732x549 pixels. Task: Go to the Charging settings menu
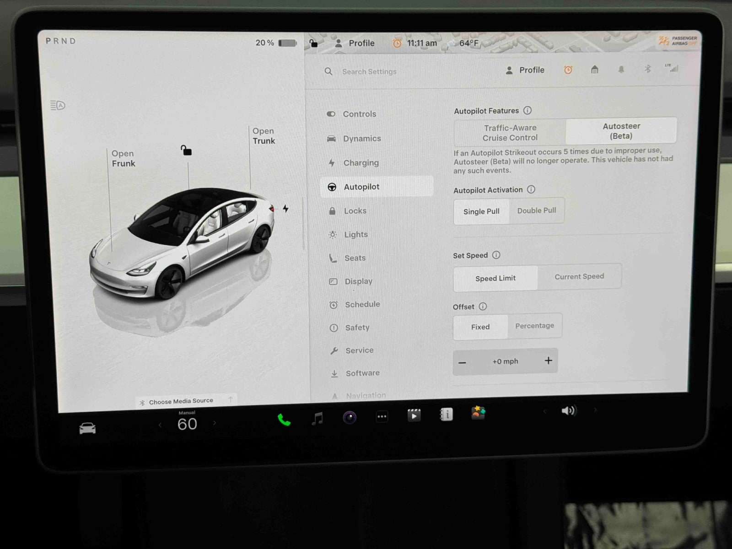361,163
